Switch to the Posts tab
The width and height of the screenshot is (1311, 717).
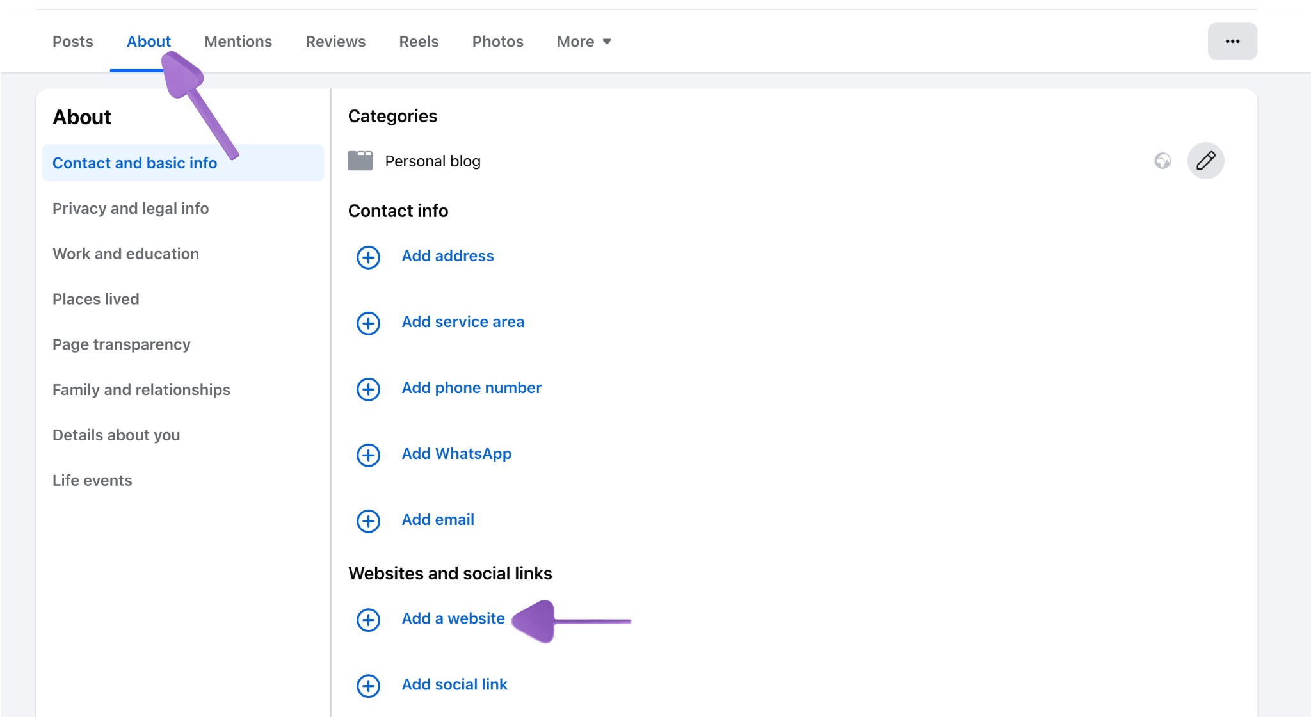click(73, 42)
